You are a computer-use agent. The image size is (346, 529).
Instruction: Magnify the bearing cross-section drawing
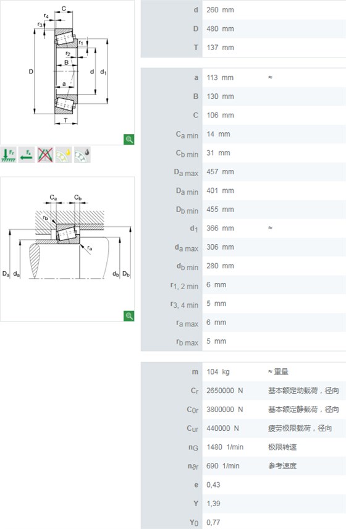point(129,139)
